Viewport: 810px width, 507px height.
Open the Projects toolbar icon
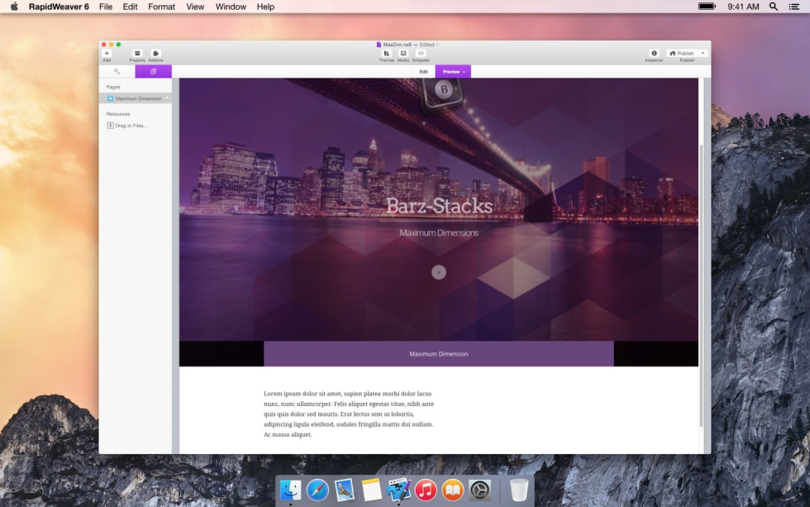click(137, 53)
